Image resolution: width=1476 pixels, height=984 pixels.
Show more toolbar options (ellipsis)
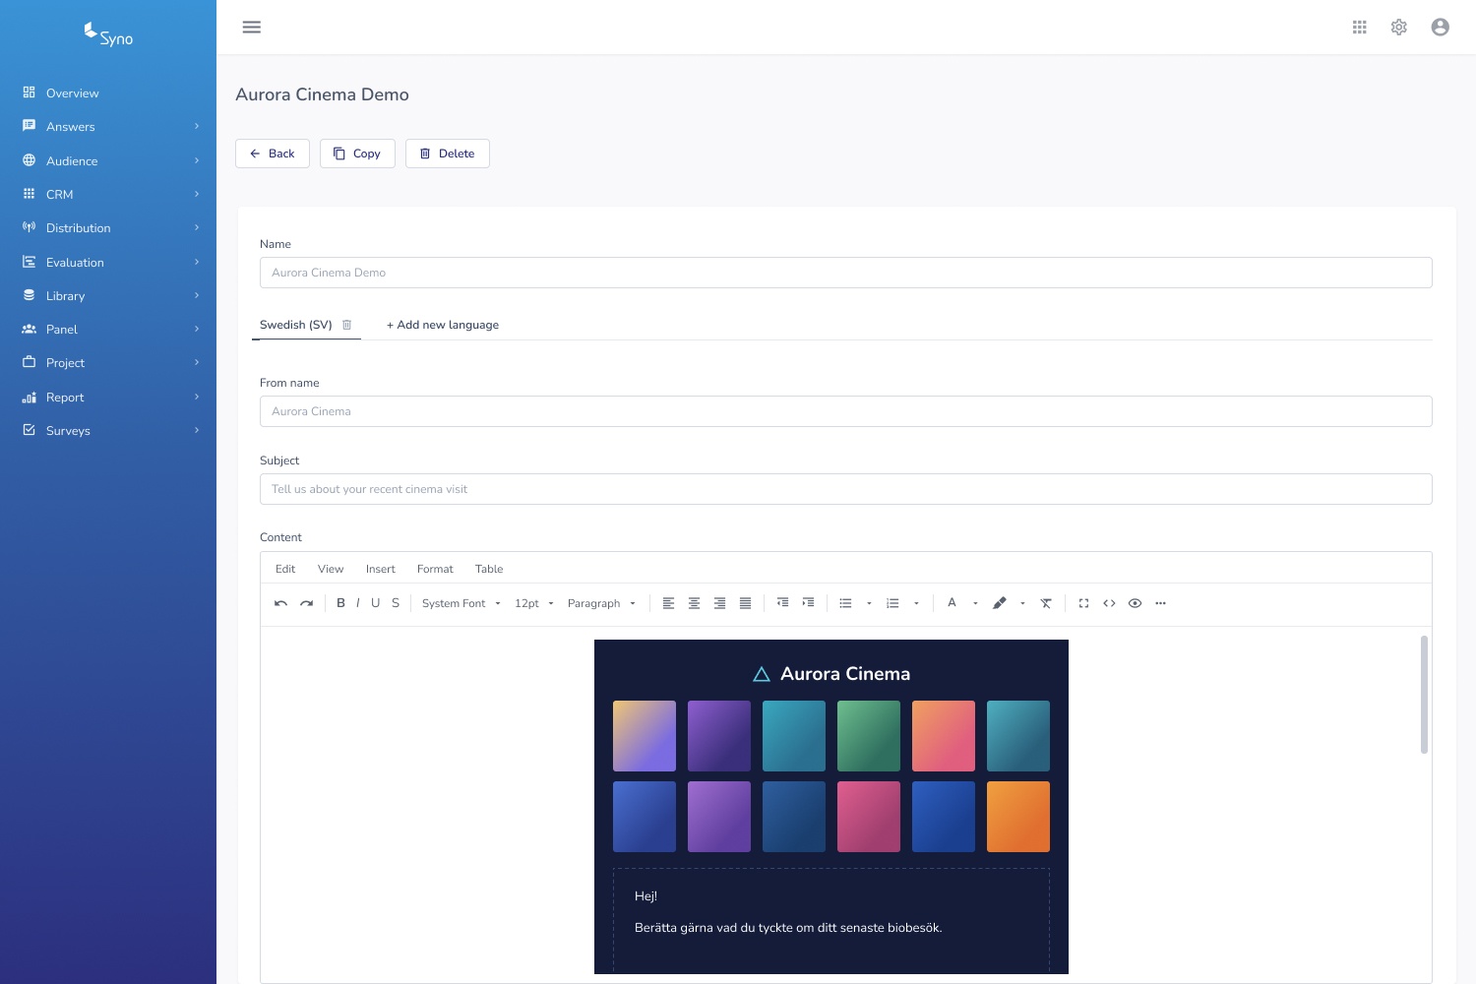point(1160,603)
